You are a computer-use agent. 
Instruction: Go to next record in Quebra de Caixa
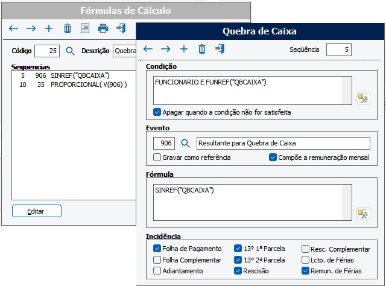(166, 49)
